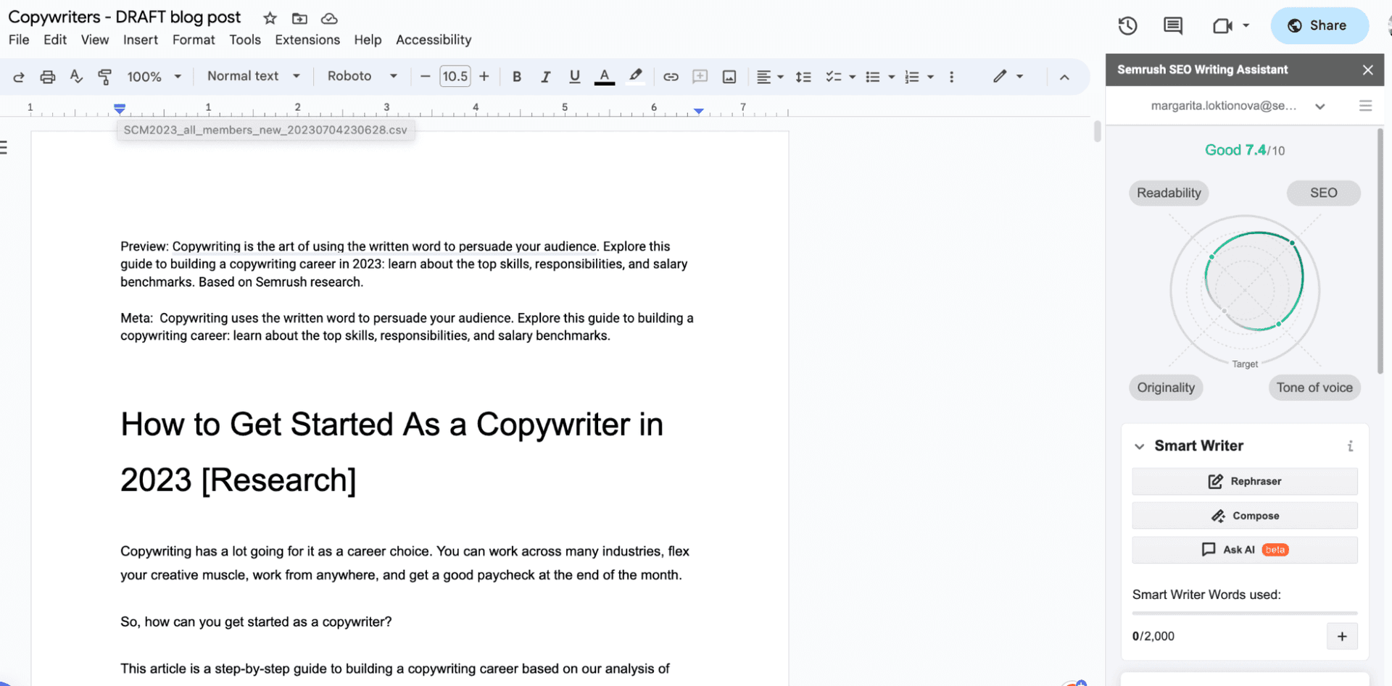Toggle bold formatting
The width and height of the screenshot is (1392, 686).
517,77
